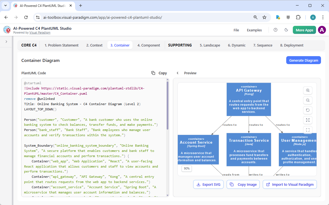This screenshot has height=205, width=329.
Task: Toggle dark mode with the moon icon
Action: tap(286, 30)
